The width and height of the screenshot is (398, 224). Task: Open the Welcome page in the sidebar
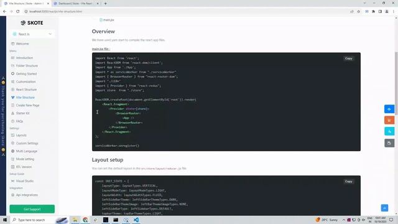pyautogui.click(x=22, y=44)
